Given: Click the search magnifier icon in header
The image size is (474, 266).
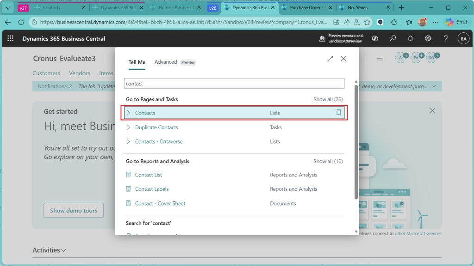Looking at the screenshot, I should [393, 38].
